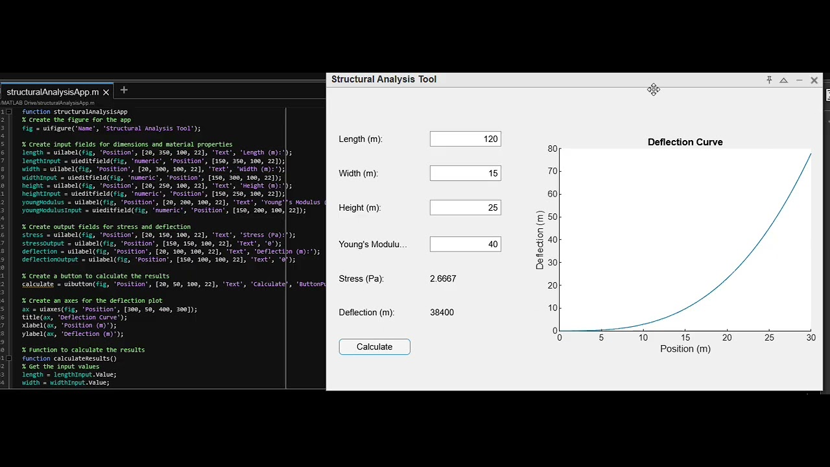Click the truncated 'Young's Modulu...' label
The height and width of the screenshot is (467, 830).
(x=373, y=245)
